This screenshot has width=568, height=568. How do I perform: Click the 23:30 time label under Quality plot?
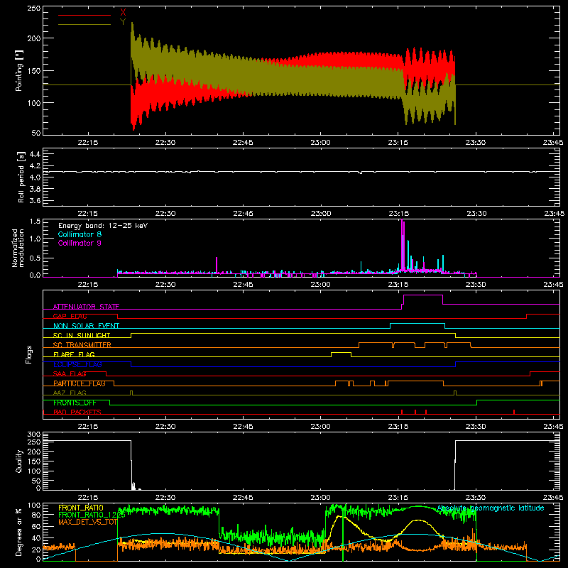point(476,498)
